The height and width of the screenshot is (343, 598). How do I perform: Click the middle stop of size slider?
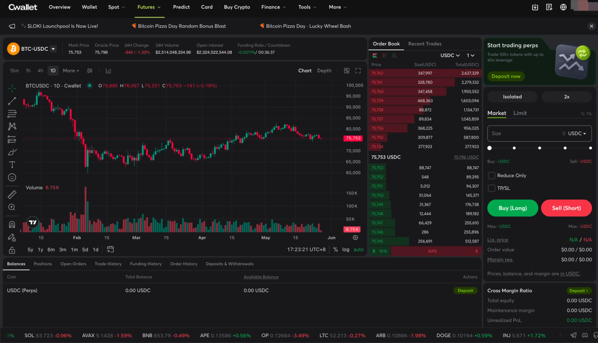pyautogui.click(x=540, y=148)
